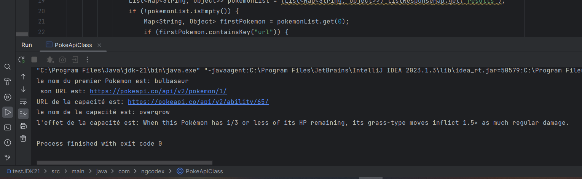Open the Terminal tool window
582x179 pixels.
[x=7, y=127]
